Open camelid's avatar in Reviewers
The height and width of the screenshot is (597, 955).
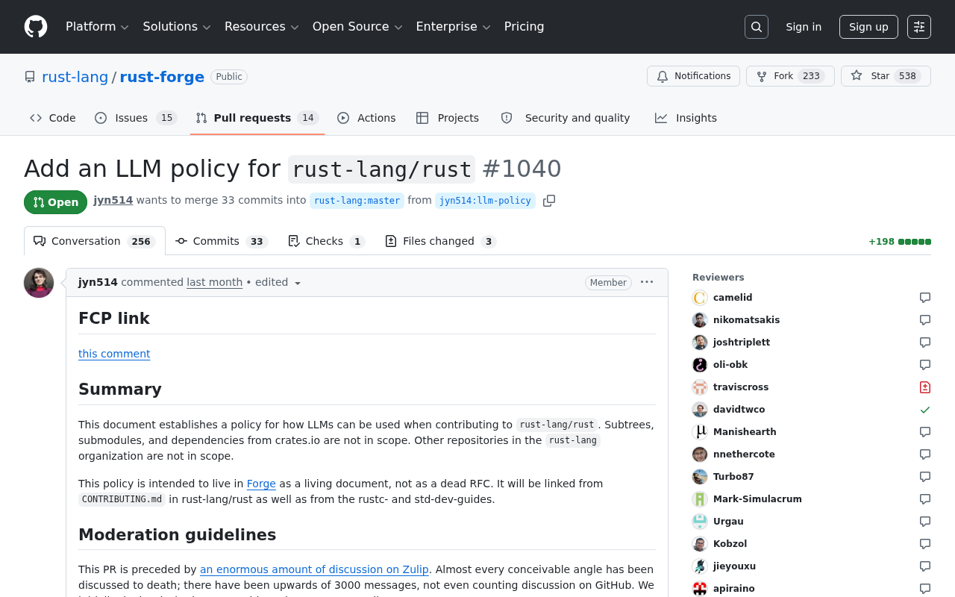point(700,298)
